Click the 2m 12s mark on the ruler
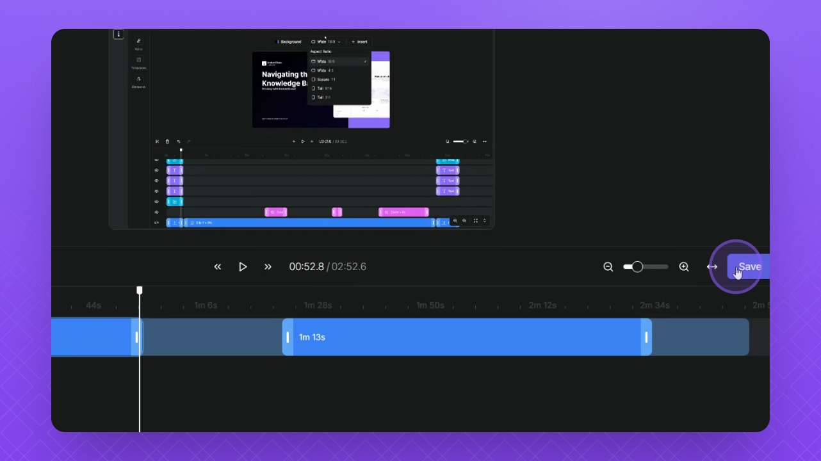821x461 pixels. tap(542, 305)
